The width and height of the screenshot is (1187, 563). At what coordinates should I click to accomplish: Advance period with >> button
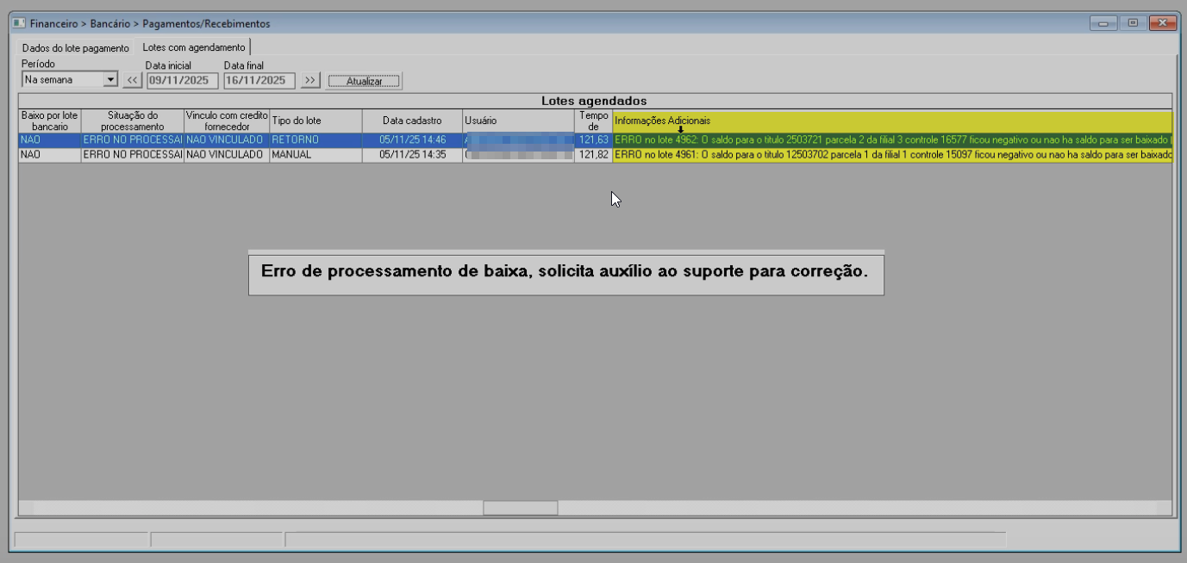310,80
